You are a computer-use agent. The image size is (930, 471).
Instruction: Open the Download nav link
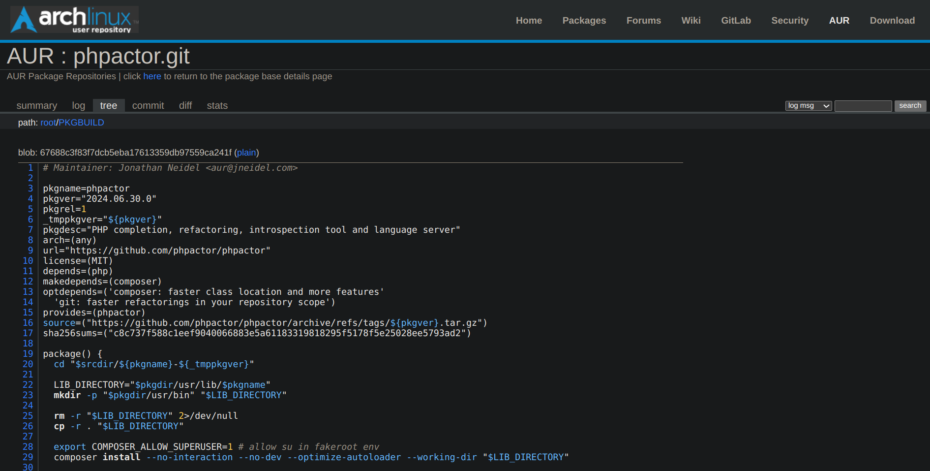892,21
